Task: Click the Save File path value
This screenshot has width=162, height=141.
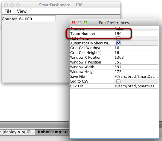Action: [136, 77]
